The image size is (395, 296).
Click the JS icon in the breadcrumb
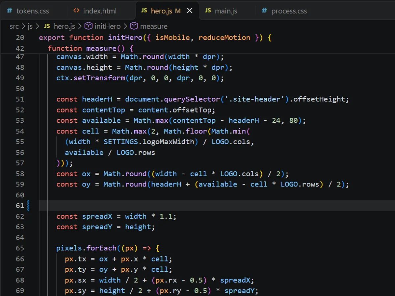[47, 26]
